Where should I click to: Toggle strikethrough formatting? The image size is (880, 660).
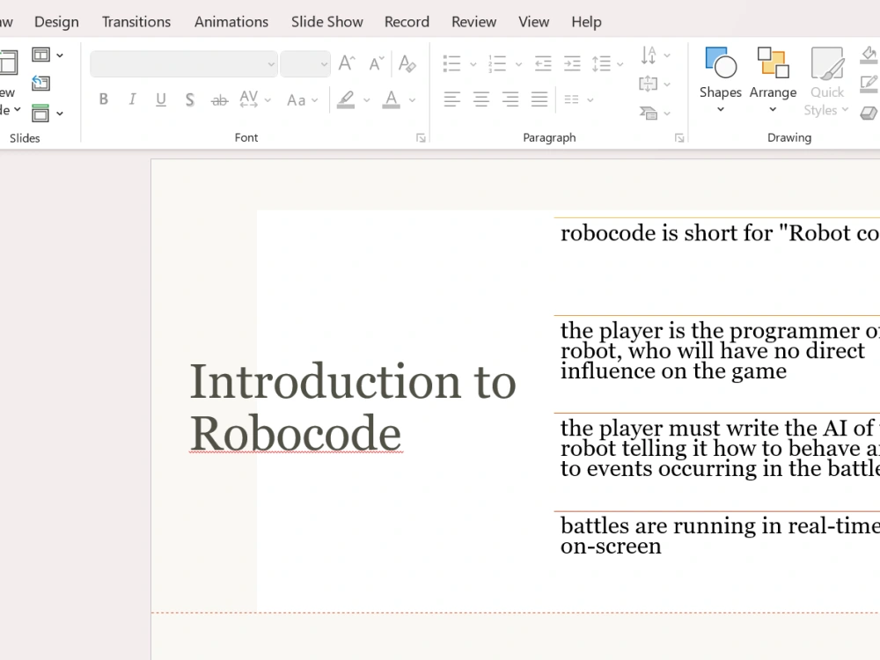click(x=219, y=100)
